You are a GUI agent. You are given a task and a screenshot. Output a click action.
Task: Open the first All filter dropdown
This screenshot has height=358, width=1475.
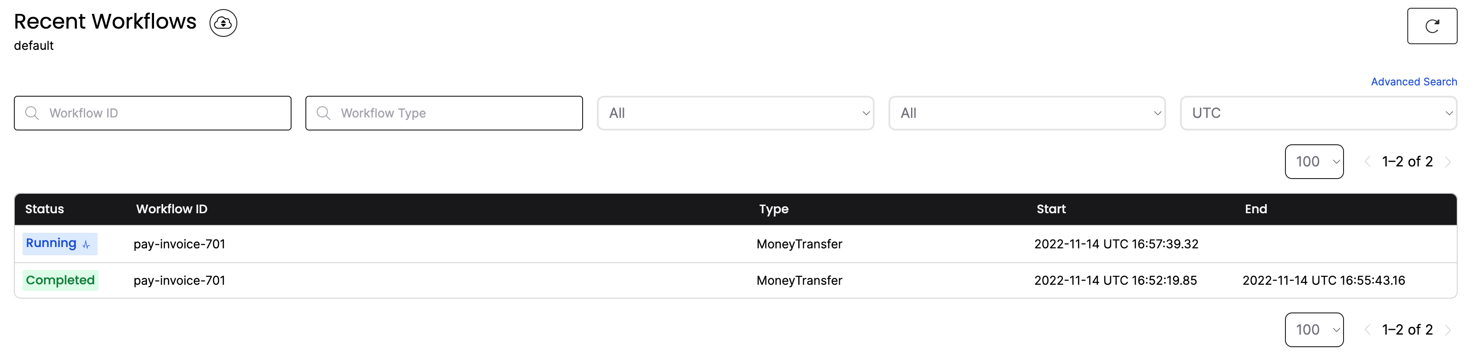click(735, 113)
